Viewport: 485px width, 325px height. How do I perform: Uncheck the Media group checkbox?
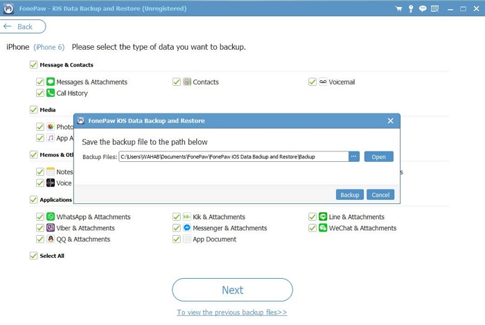tap(33, 109)
